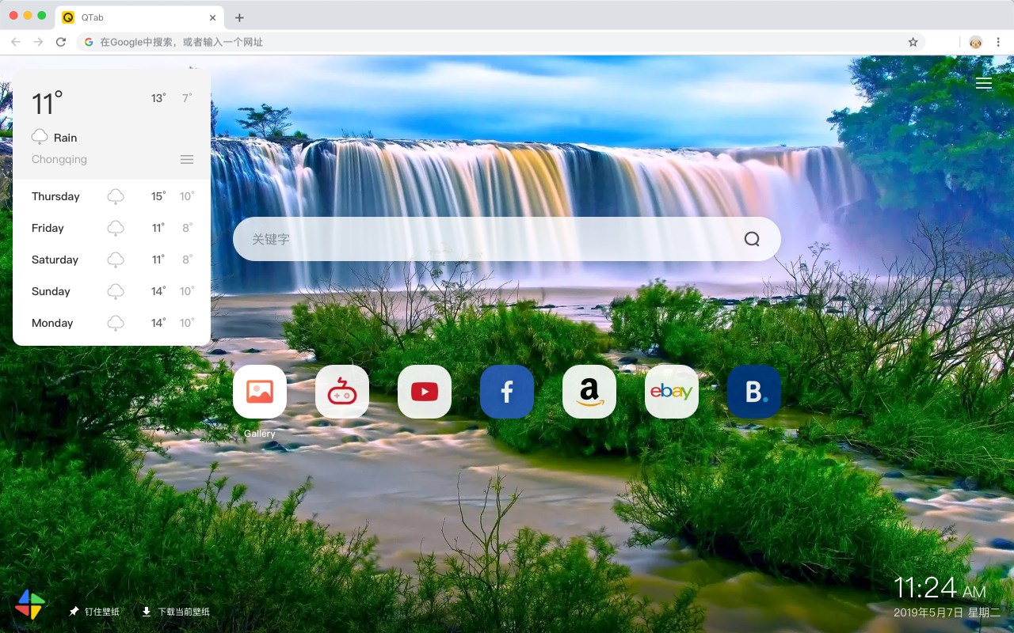Open the Chrome three-dot menu
Image resolution: width=1014 pixels, height=633 pixels.
click(1000, 42)
